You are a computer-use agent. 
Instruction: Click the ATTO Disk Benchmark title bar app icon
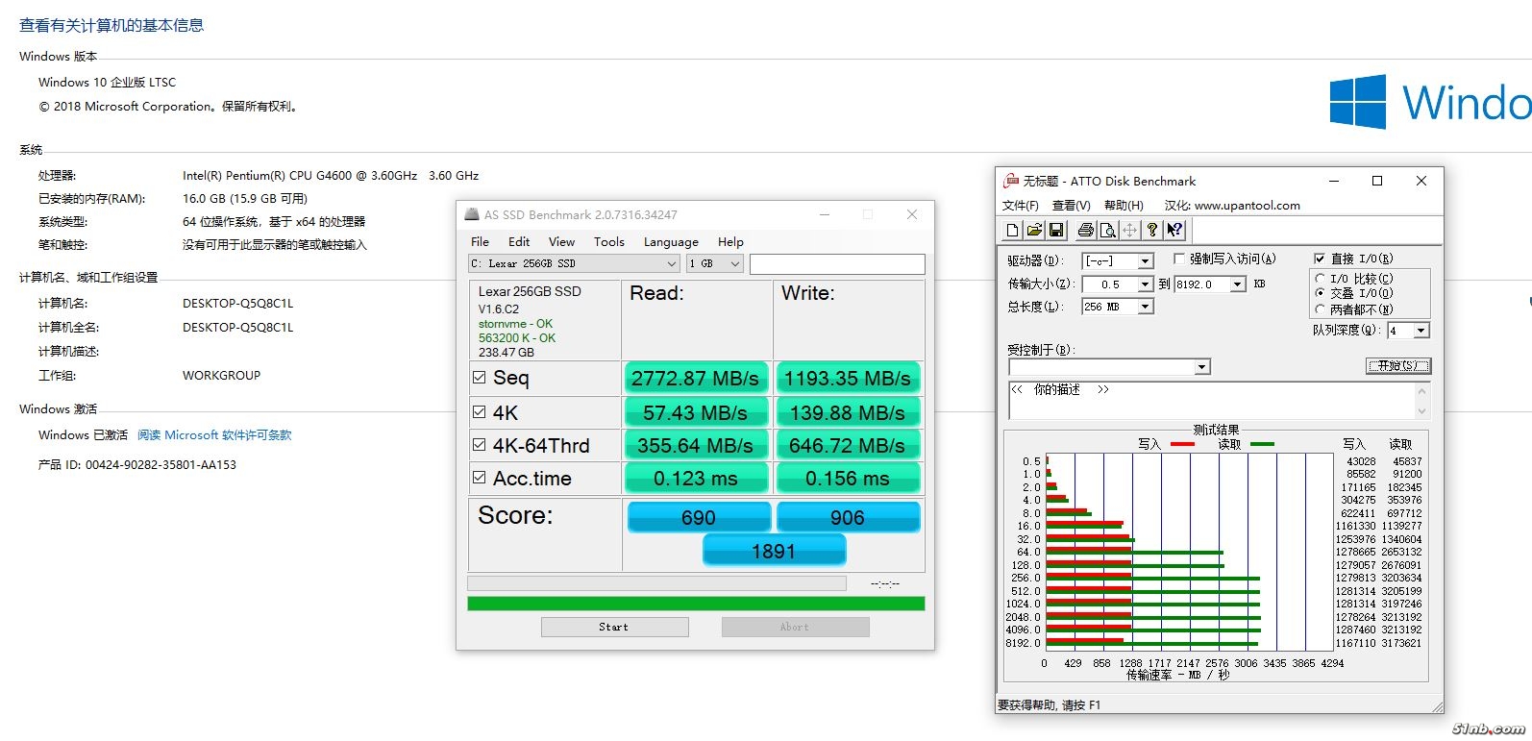pos(1011,181)
